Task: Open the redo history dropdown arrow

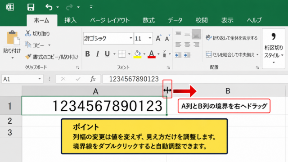Action: click(78, 7)
